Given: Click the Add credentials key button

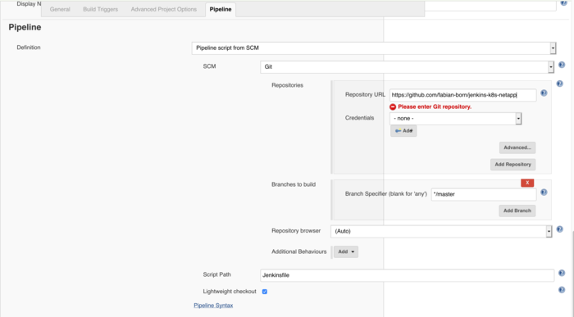Looking at the screenshot, I should click(403, 131).
